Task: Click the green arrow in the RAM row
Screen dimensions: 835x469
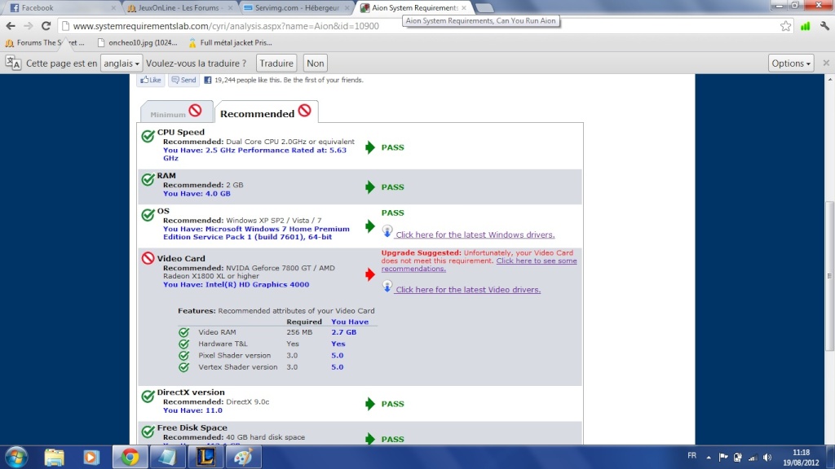Action: (x=370, y=186)
